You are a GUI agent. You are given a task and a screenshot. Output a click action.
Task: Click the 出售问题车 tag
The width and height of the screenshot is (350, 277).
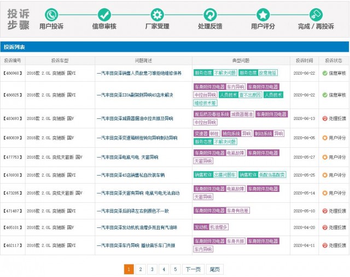[225, 174]
